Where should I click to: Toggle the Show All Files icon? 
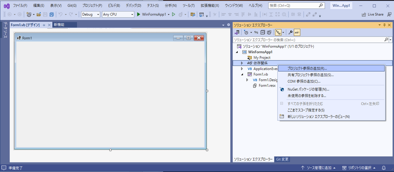coord(269,32)
